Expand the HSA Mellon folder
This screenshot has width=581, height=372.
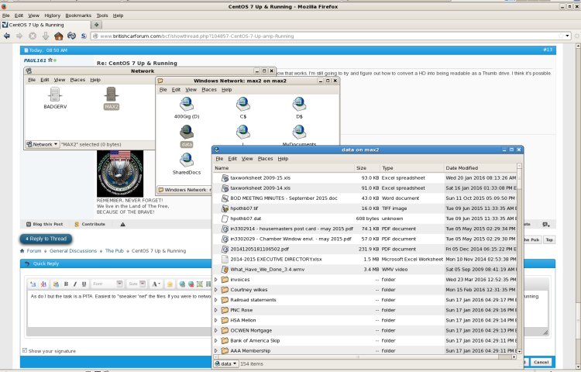[216, 321]
